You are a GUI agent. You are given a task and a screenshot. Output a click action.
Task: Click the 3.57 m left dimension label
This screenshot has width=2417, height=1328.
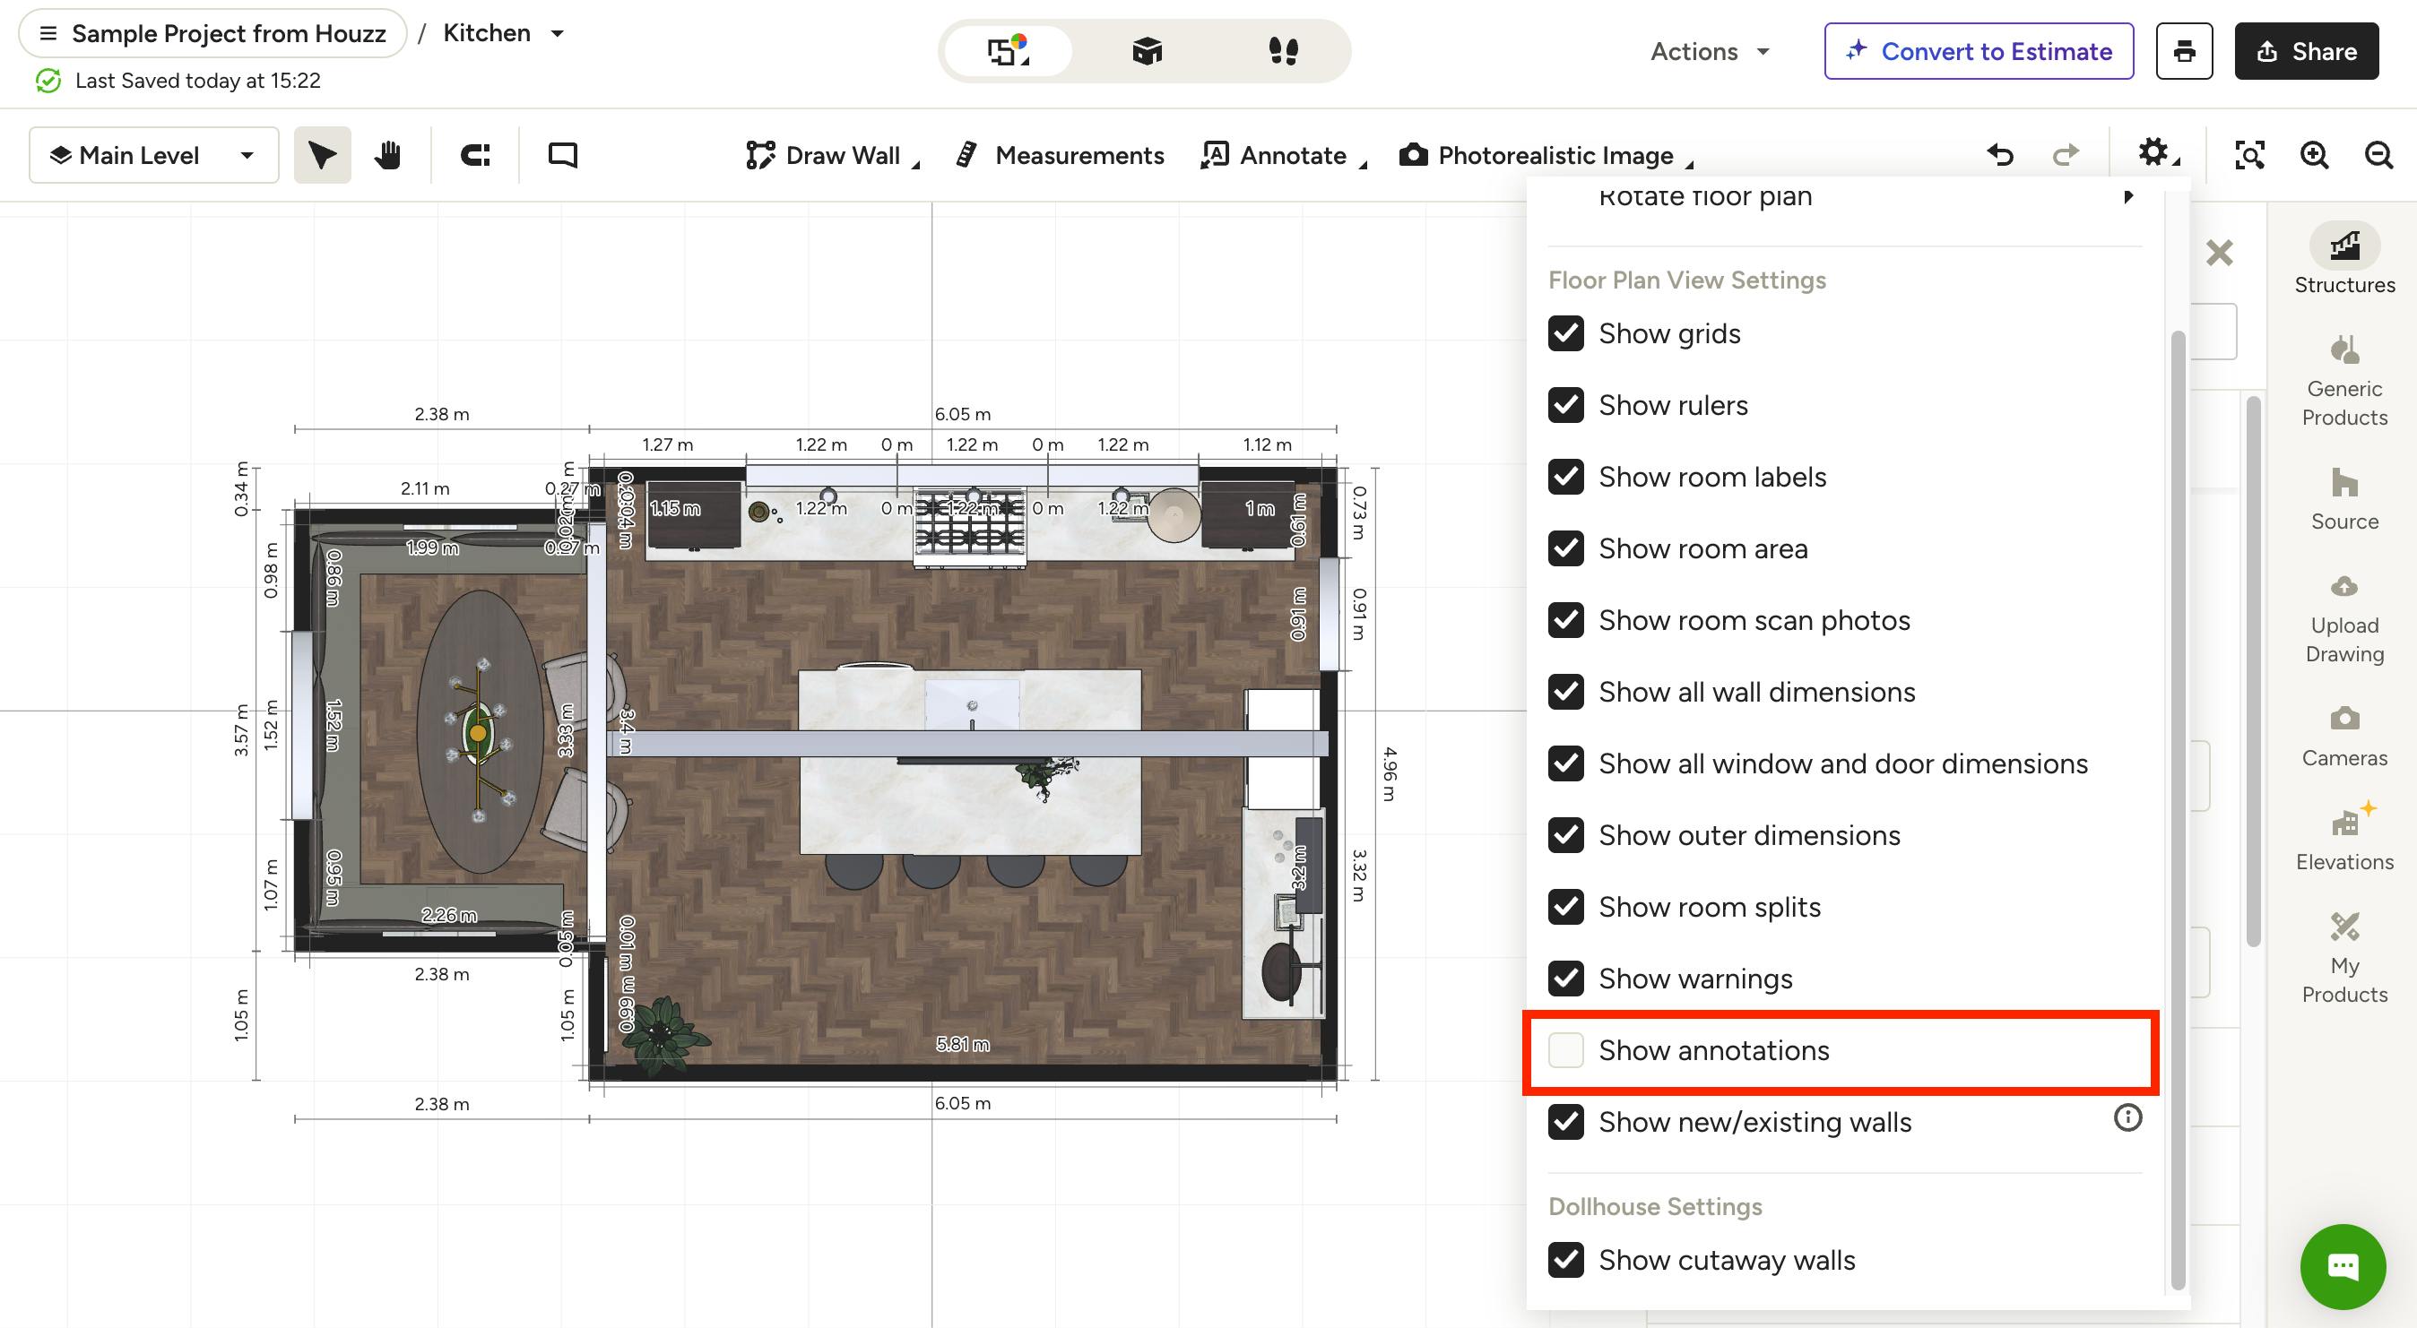click(x=241, y=730)
